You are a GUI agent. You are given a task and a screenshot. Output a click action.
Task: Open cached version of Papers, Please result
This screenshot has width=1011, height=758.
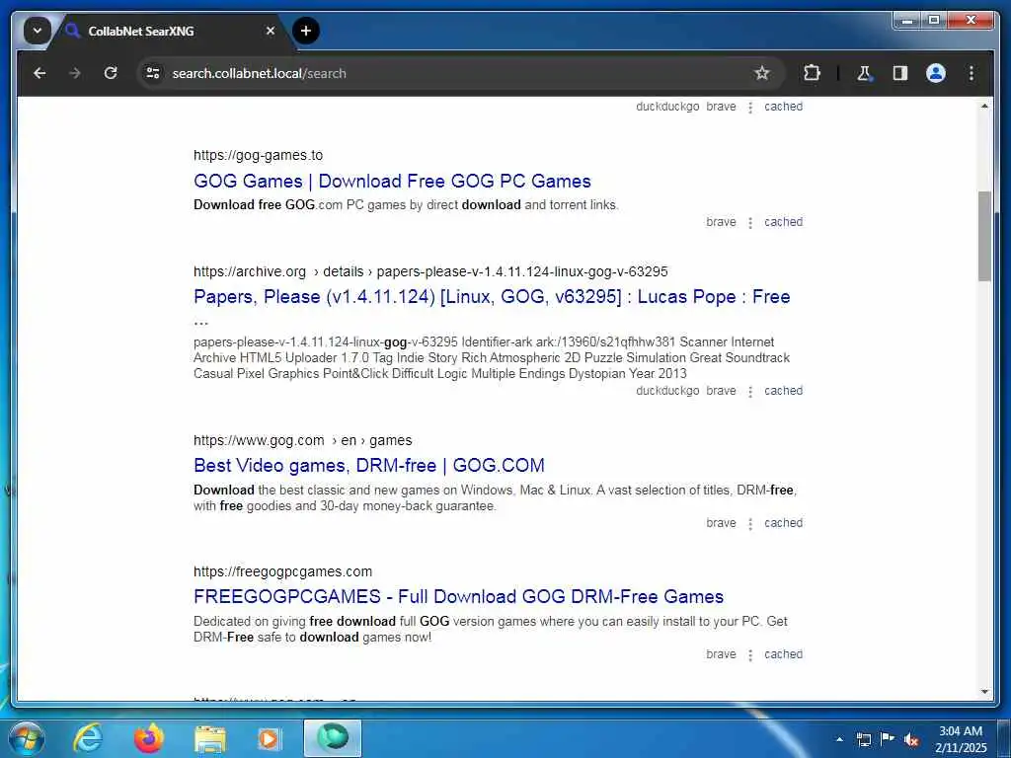tap(783, 391)
